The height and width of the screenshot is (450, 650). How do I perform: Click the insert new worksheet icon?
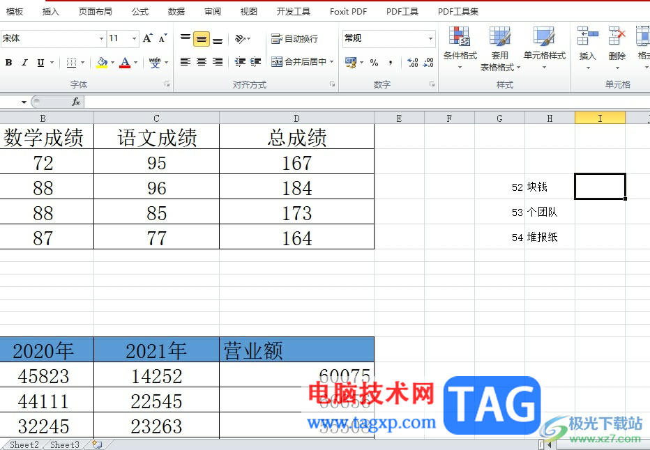pyautogui.click(x=97, y=444)
